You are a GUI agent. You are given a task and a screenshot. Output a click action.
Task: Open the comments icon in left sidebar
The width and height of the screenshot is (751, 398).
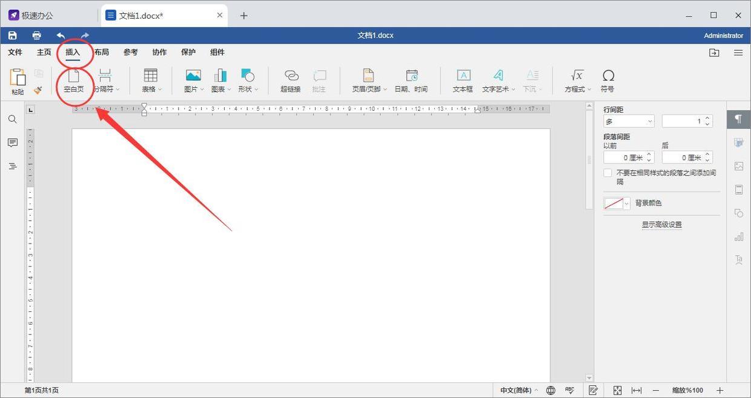click(x=12, y=143)
